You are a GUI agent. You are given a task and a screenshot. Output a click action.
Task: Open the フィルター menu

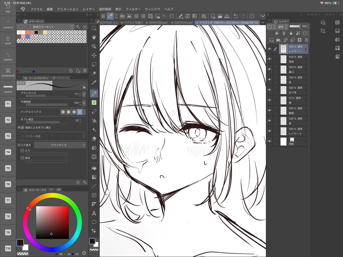coord(133,9)
